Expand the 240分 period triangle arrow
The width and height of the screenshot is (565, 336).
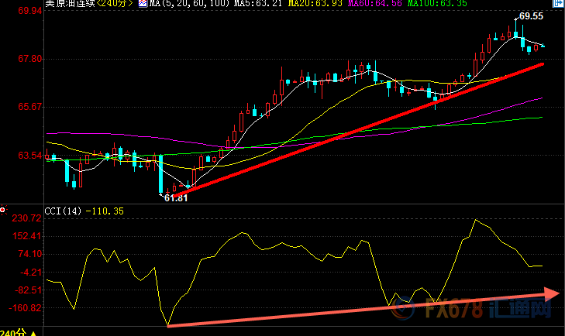33,334
